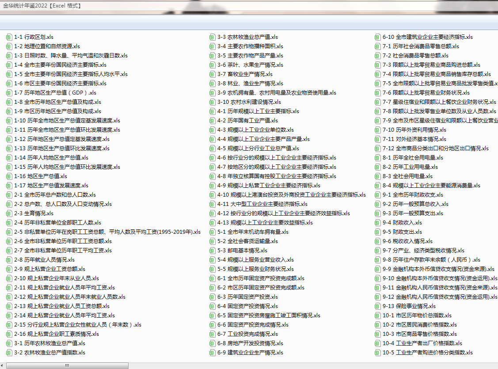The height and width of the screenshot is (369, 498).
Task: Select file 2-15 分行业规上私营企业女性就业人员.xls
Action: tap(77, 324)
